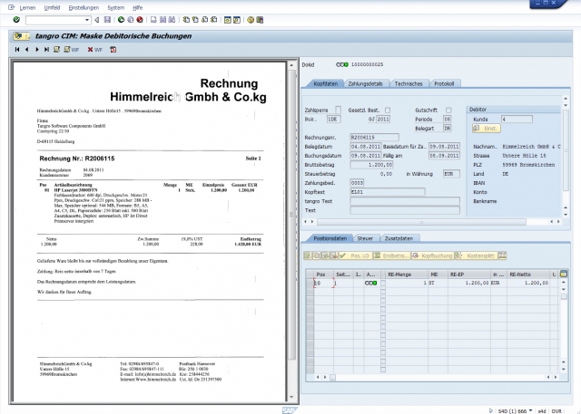
Task: Switch to the Steuer tab
Action: (365, 238)
